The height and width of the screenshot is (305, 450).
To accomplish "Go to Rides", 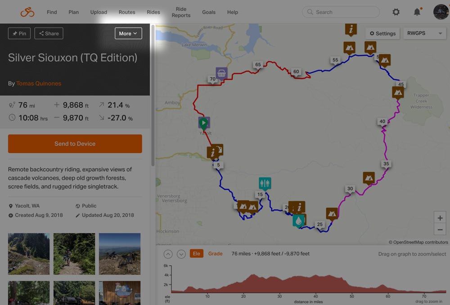I will pyautogui.click(x=153, y=12).
